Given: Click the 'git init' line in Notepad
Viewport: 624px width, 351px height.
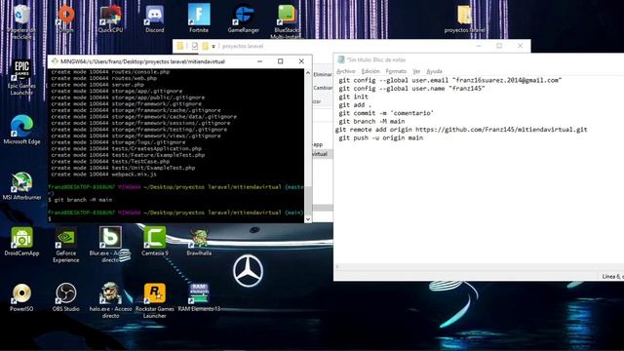Looking at the screenshot, I should (353, 97).
